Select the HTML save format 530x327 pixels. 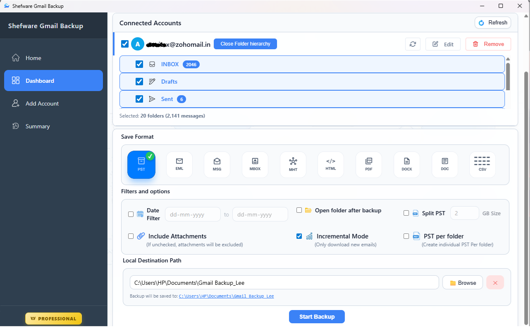pyautogui.click(x=331, y=165)
